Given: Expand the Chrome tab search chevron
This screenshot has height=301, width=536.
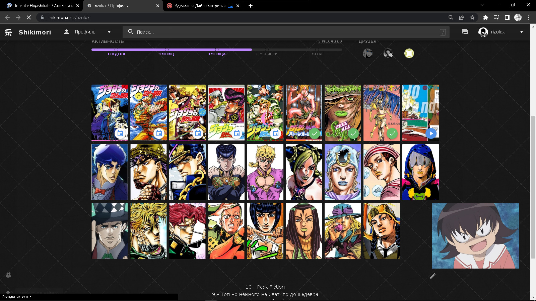Looking at the screenshot, I should tap(482, 5).
